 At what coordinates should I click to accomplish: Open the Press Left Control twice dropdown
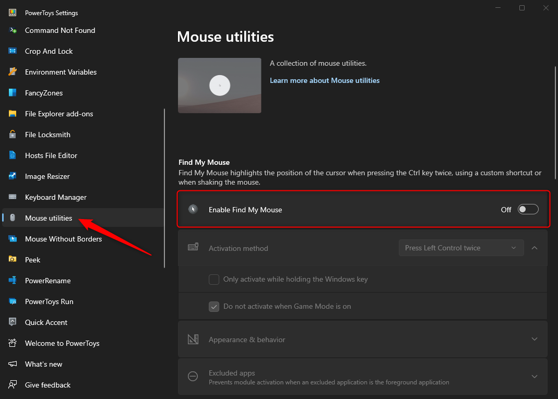[461, 248]
